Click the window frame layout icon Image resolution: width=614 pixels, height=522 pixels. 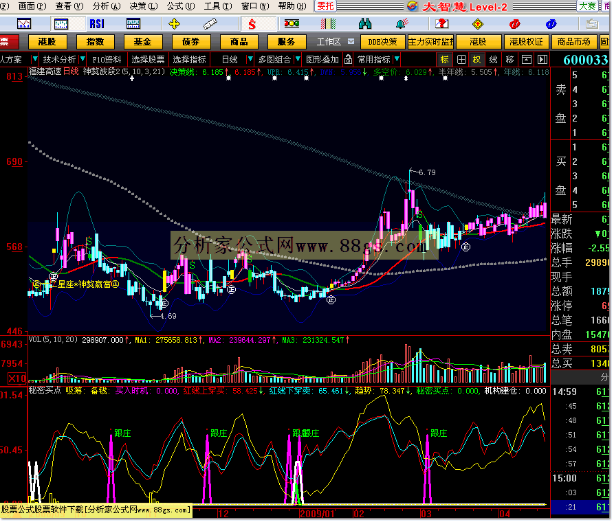click(x=526, y=60)
